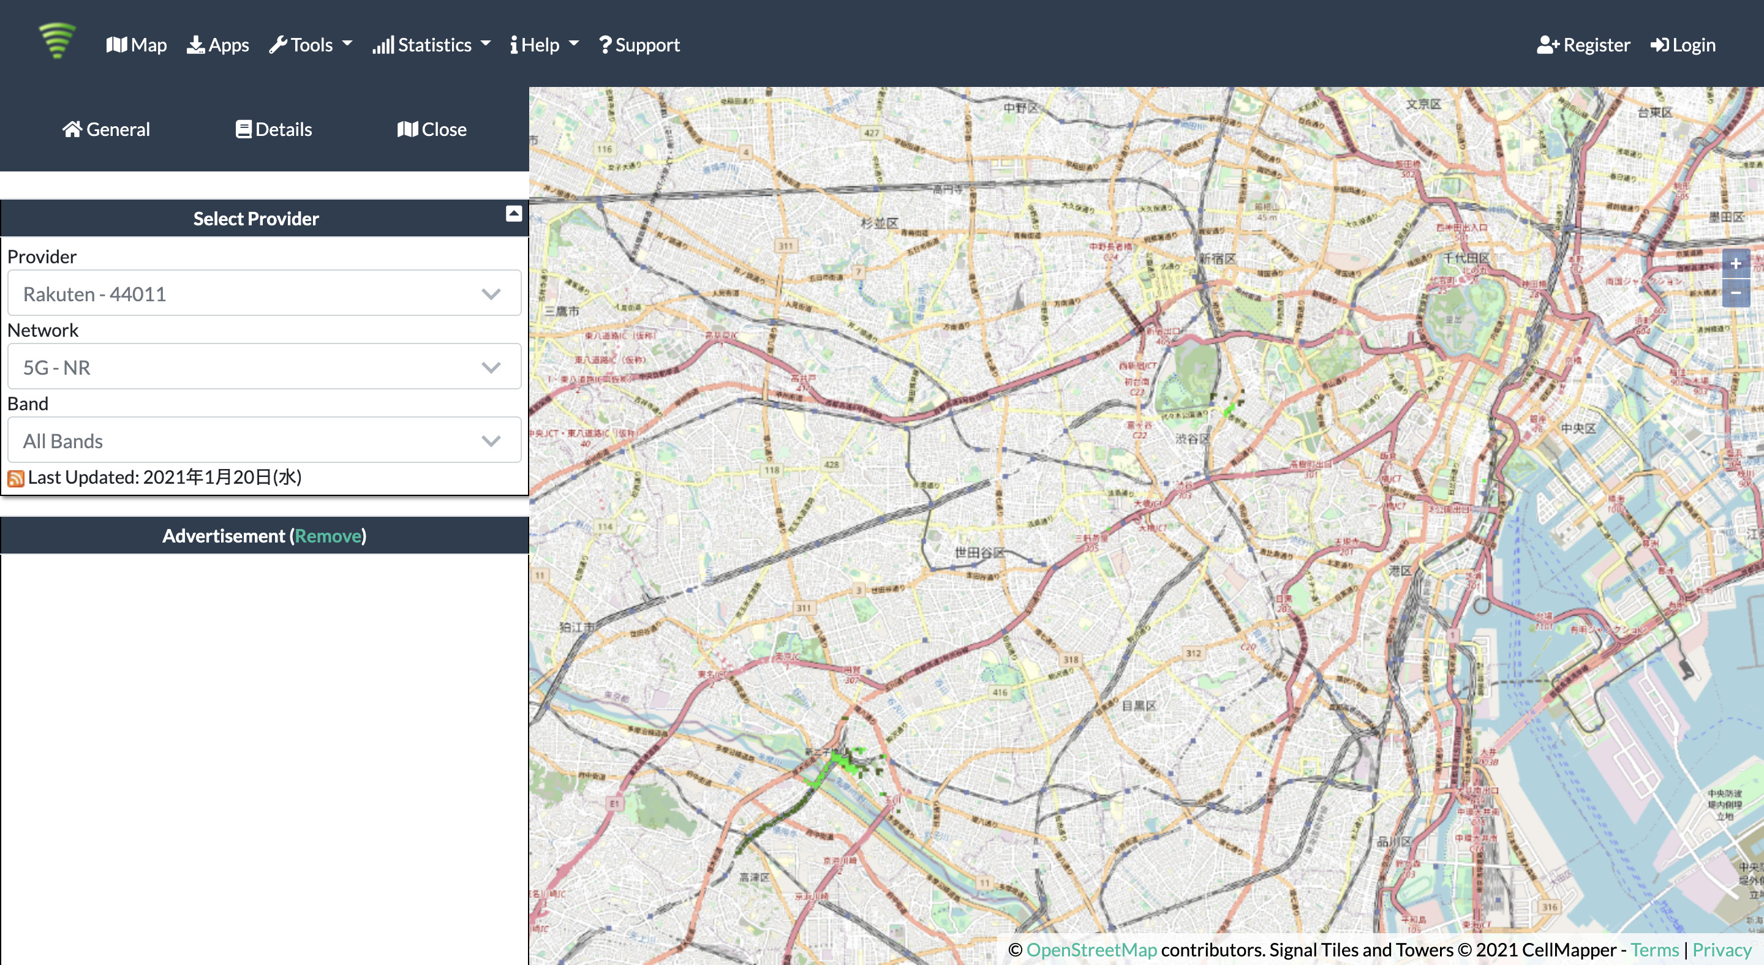
Task: Open the Network dropdown showing 5G - NR
Action: click(265, 367)
